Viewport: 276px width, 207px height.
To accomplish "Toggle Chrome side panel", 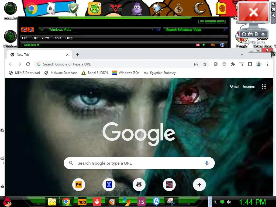I will coord(250,64).
